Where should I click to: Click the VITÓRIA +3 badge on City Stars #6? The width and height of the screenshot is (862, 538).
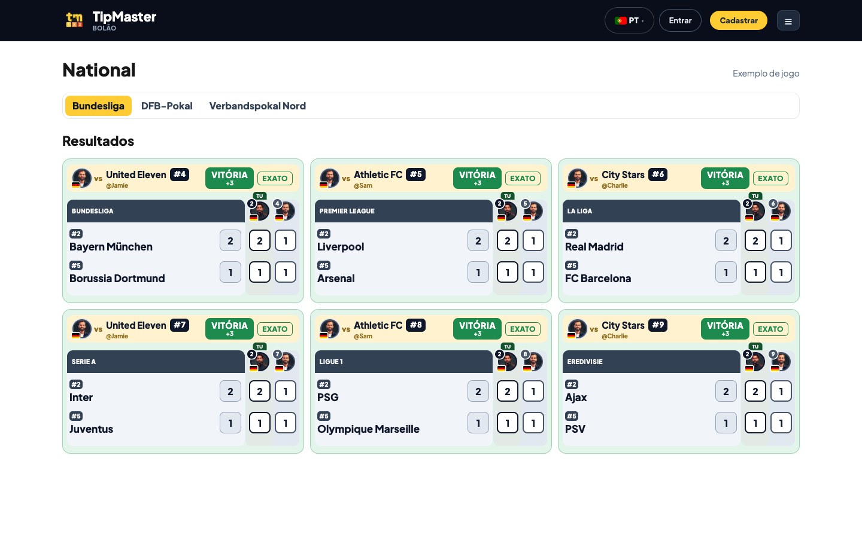(725, 178)
